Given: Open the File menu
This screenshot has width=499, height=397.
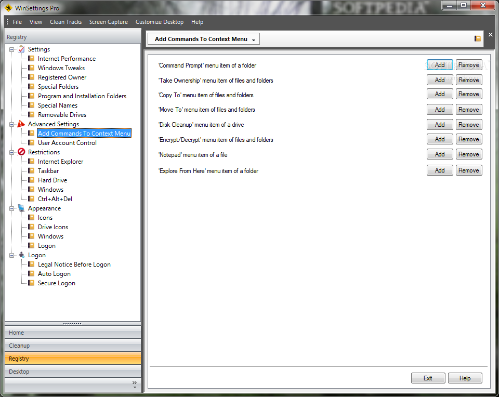Looking at the screenshot, I should point(17,22).
